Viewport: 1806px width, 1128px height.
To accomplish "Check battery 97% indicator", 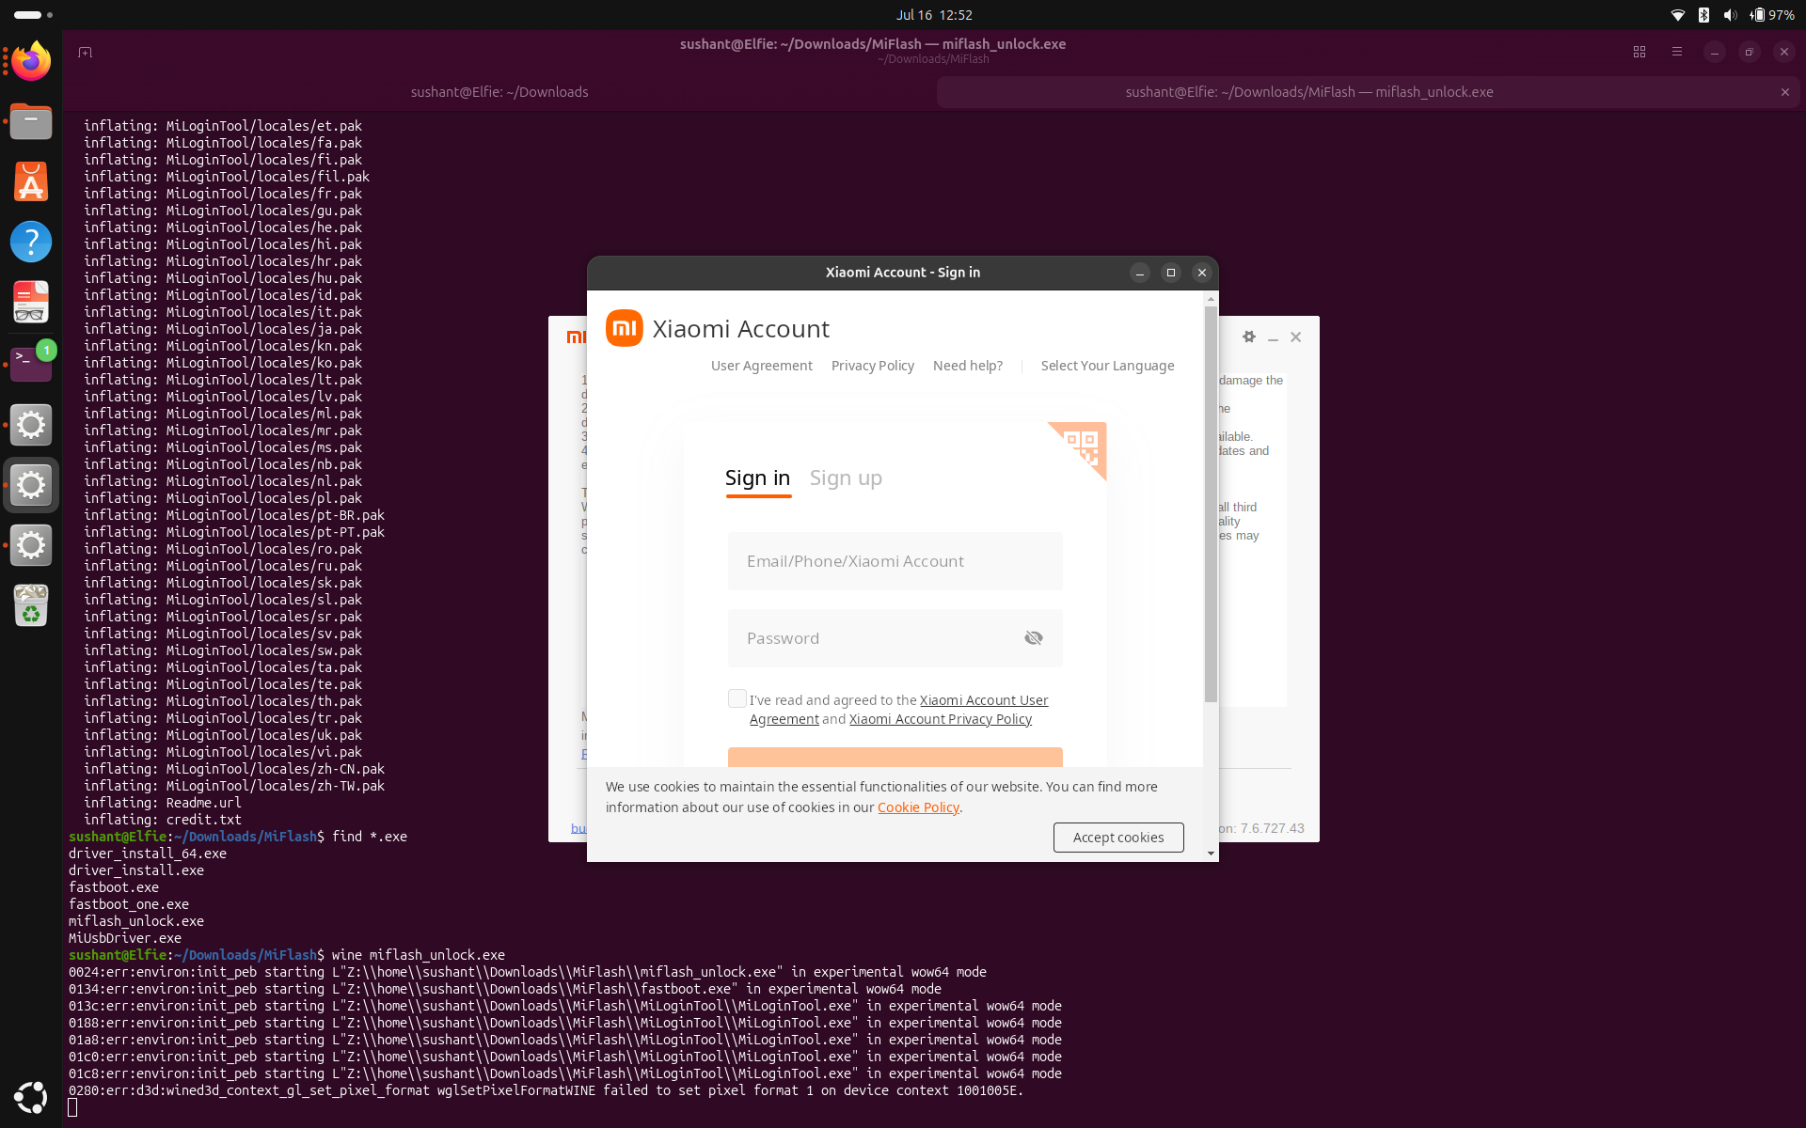I will click(1772, 15).
